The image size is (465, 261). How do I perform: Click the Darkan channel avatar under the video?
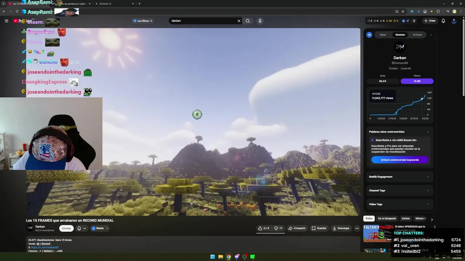30,228
